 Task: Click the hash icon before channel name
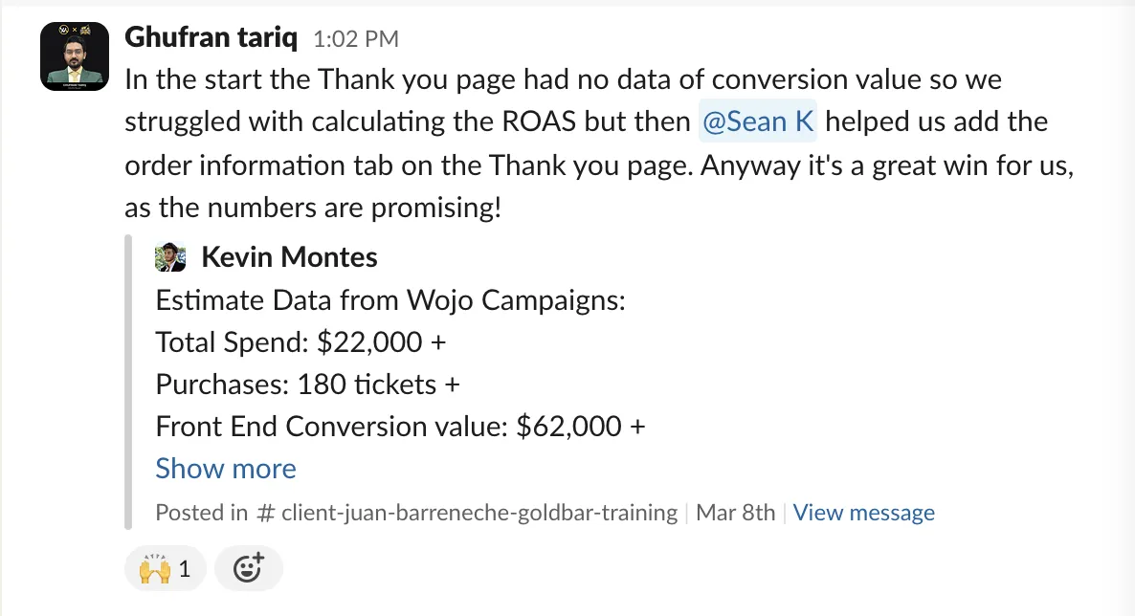[x=266, y=514]
